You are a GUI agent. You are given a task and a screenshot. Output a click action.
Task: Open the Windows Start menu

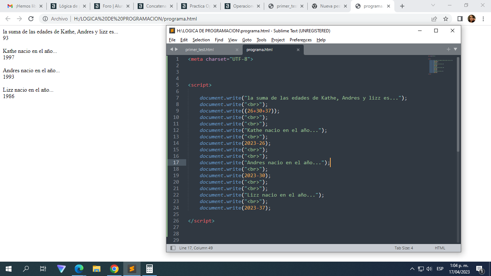pos(9,268)
